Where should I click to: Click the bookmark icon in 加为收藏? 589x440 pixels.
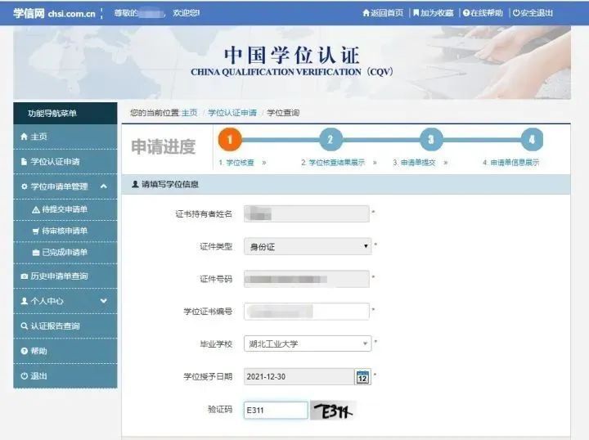[416, 13]
